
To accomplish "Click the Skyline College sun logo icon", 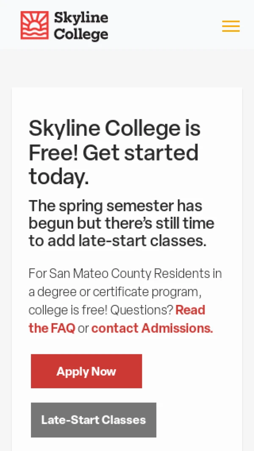I will pyautogui.click(x=35, y=25).
